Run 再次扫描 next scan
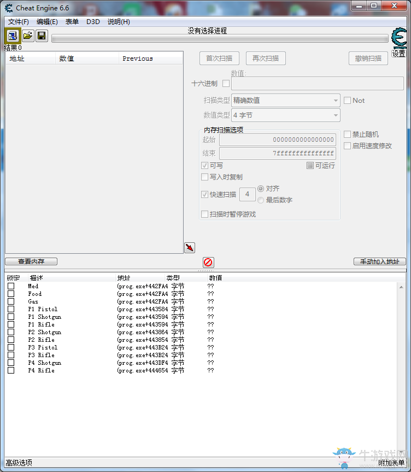 coord(266,59)
